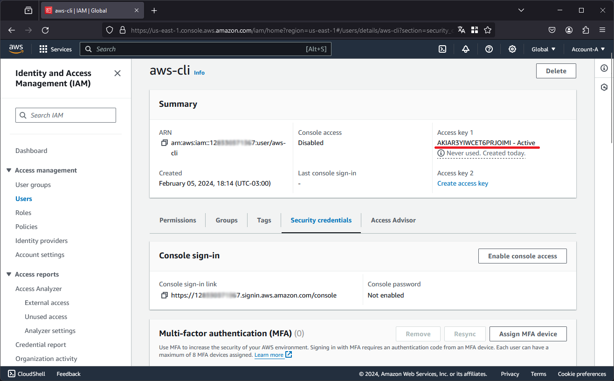Close the IAM navigation panel
614x381 pixels.
tap(117, 73)
